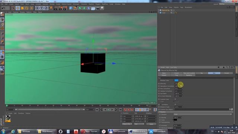Open the Shadow type dropdown

[203, 114]
